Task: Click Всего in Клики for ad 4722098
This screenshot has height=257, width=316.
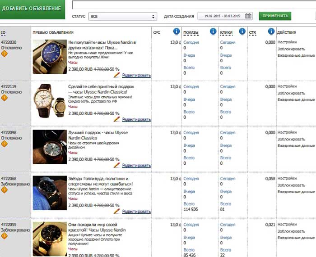Action: [x=226, y=158]
